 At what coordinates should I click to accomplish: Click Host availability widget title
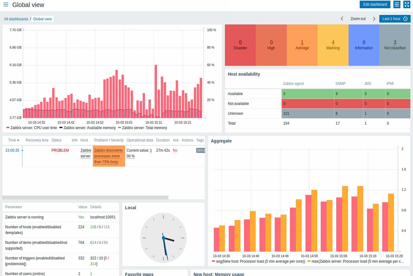(244, 74)
